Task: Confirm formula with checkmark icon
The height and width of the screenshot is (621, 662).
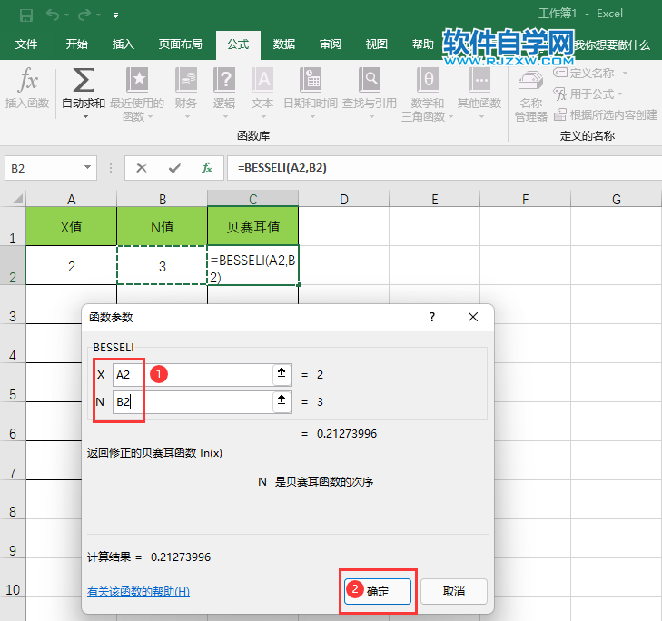Action: pos(174,168)
